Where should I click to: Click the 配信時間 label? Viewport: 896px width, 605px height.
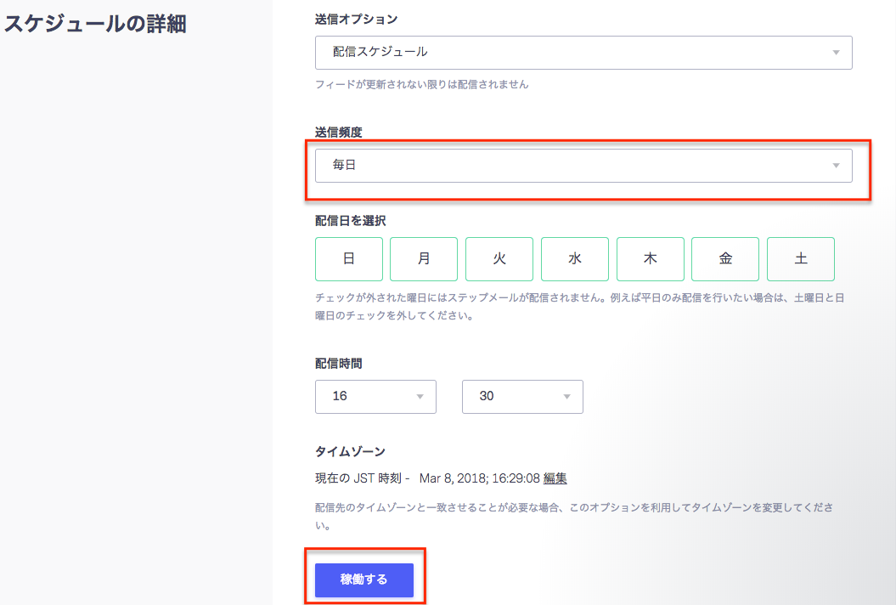pos(338,363)
